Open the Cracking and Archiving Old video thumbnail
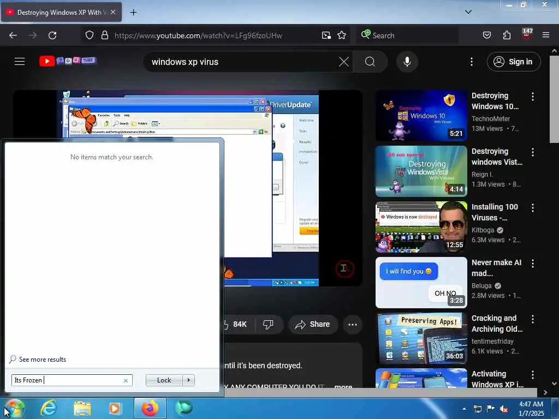559x419 pixels. (421, 338)
